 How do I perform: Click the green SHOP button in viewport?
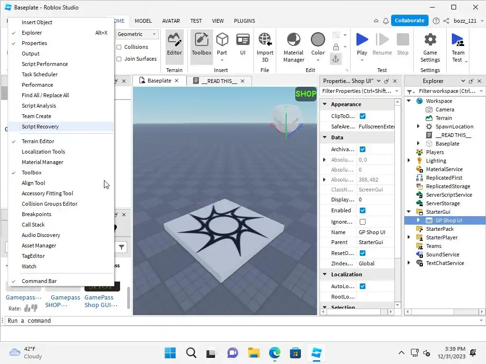(x=306, y=94)
